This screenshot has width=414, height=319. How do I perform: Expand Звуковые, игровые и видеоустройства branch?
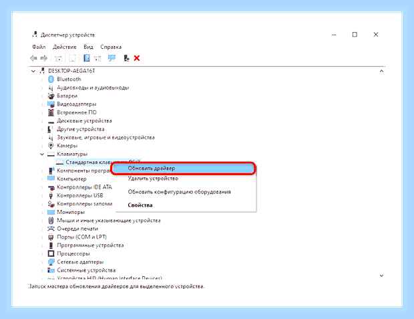[x=42, y=138]
